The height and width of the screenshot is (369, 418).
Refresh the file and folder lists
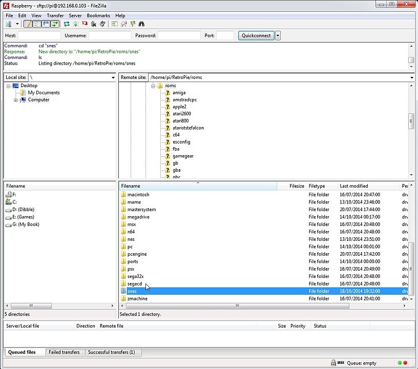point(67,24)
